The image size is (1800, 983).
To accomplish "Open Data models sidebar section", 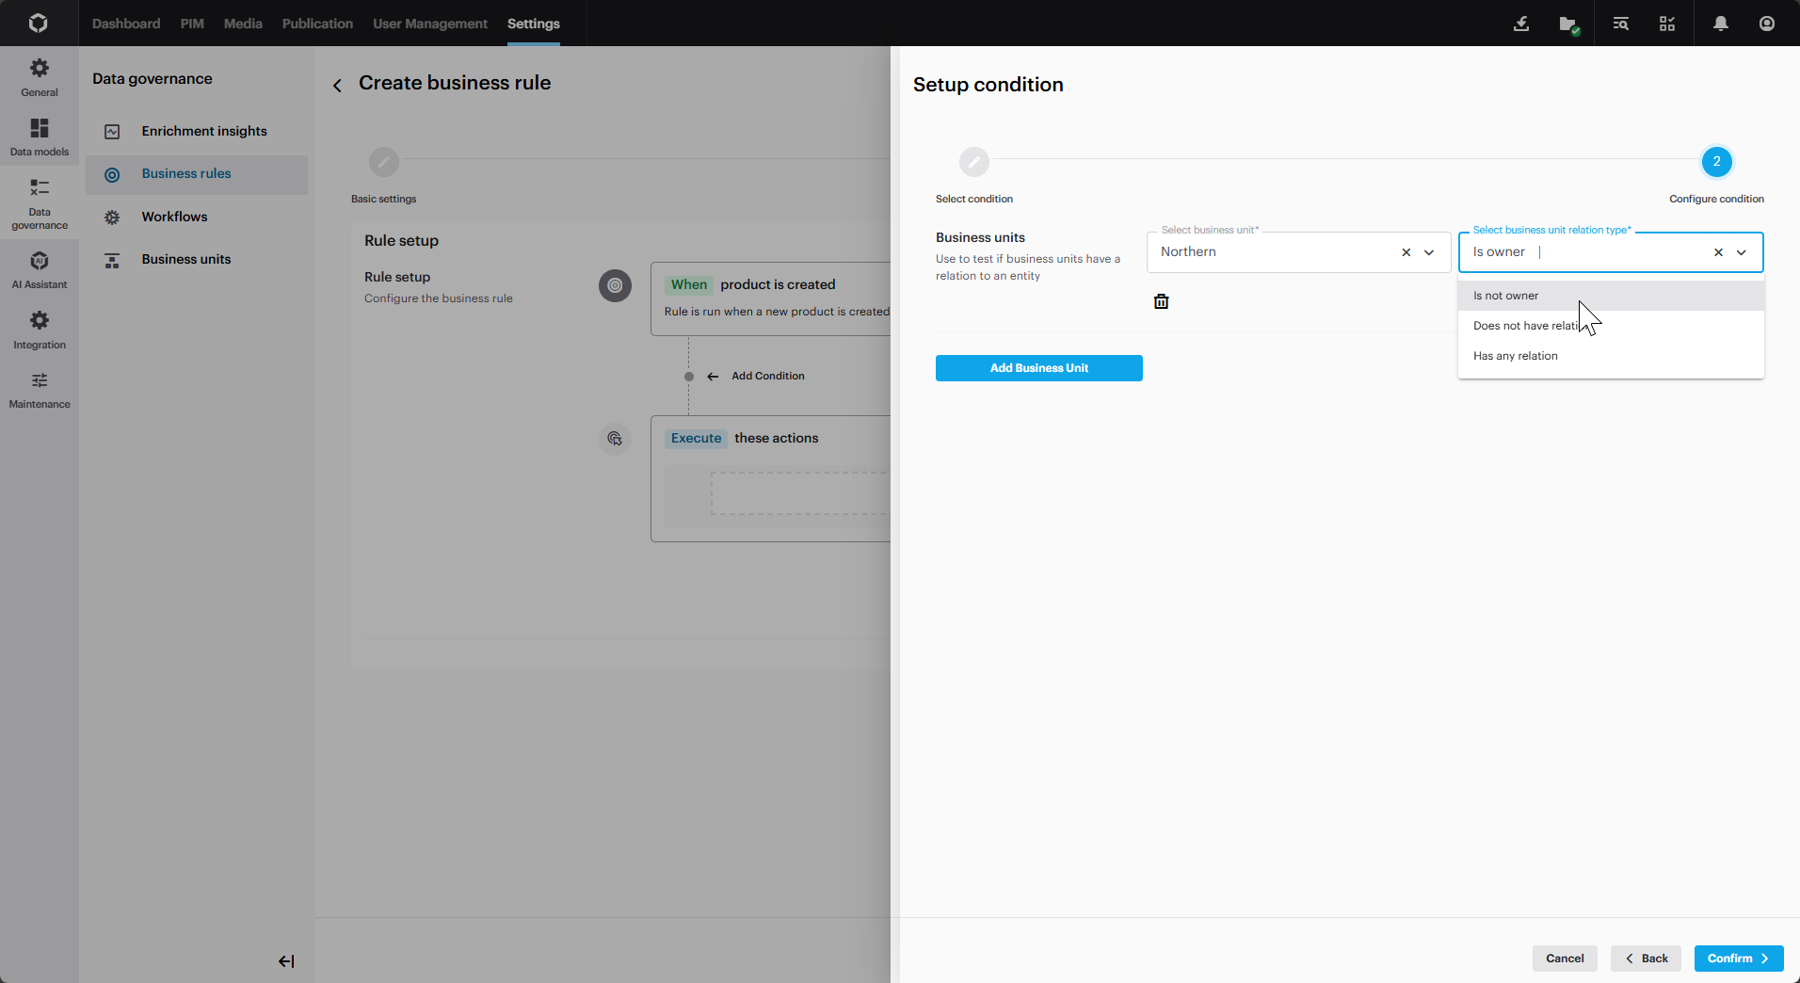I will click(x=40, y=137).
